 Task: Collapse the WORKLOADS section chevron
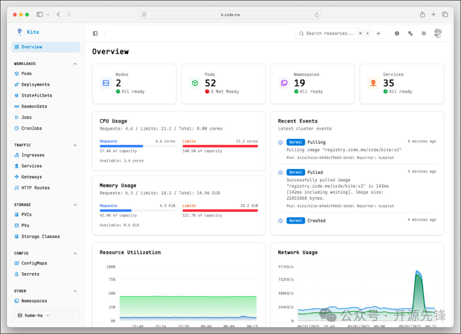click(x=75, y=63)
